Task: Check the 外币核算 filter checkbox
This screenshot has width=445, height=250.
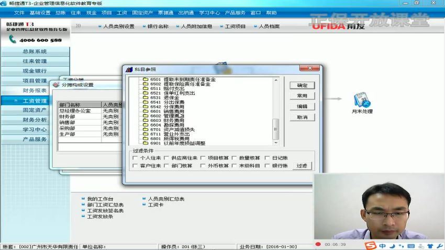Action: [203, 165]
